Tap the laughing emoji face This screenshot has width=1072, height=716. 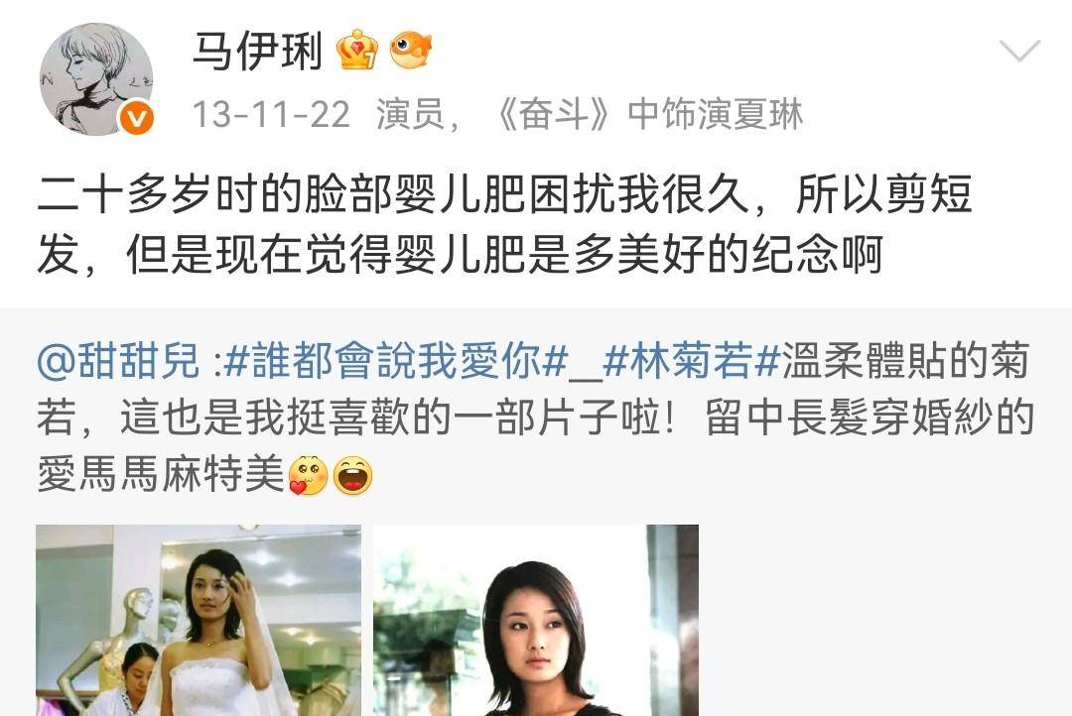[x=352, y=475]
